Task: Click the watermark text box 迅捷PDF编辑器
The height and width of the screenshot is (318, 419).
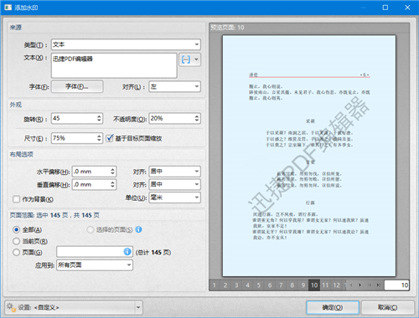Action: [114, 65]
